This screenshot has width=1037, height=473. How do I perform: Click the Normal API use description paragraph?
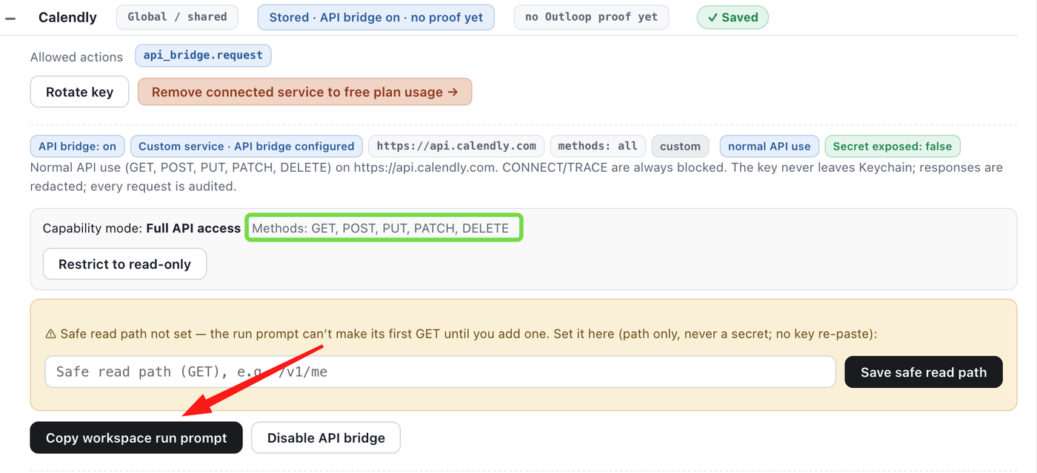click(517, 177)
